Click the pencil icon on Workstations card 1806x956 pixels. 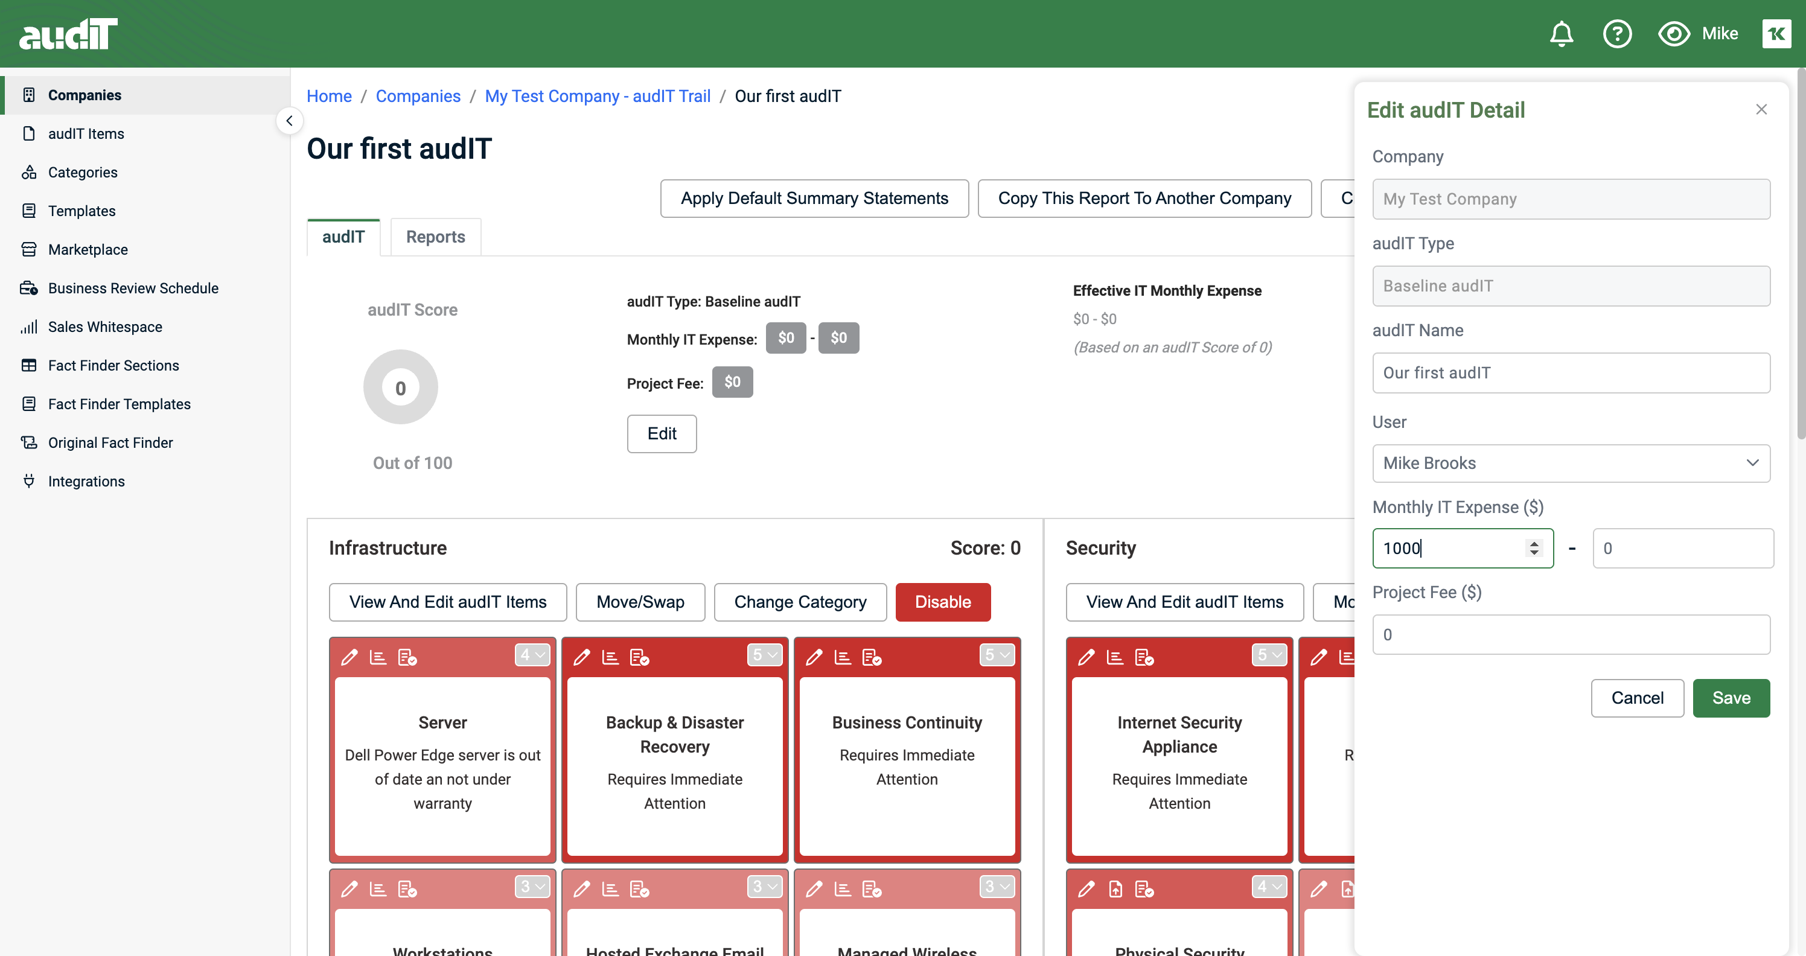(x=349, y=889)
